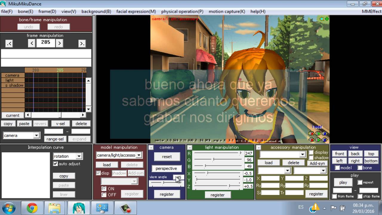Click the green Y rotation axis icon
The height and width of the screenshot is (215, 382).
318,133
